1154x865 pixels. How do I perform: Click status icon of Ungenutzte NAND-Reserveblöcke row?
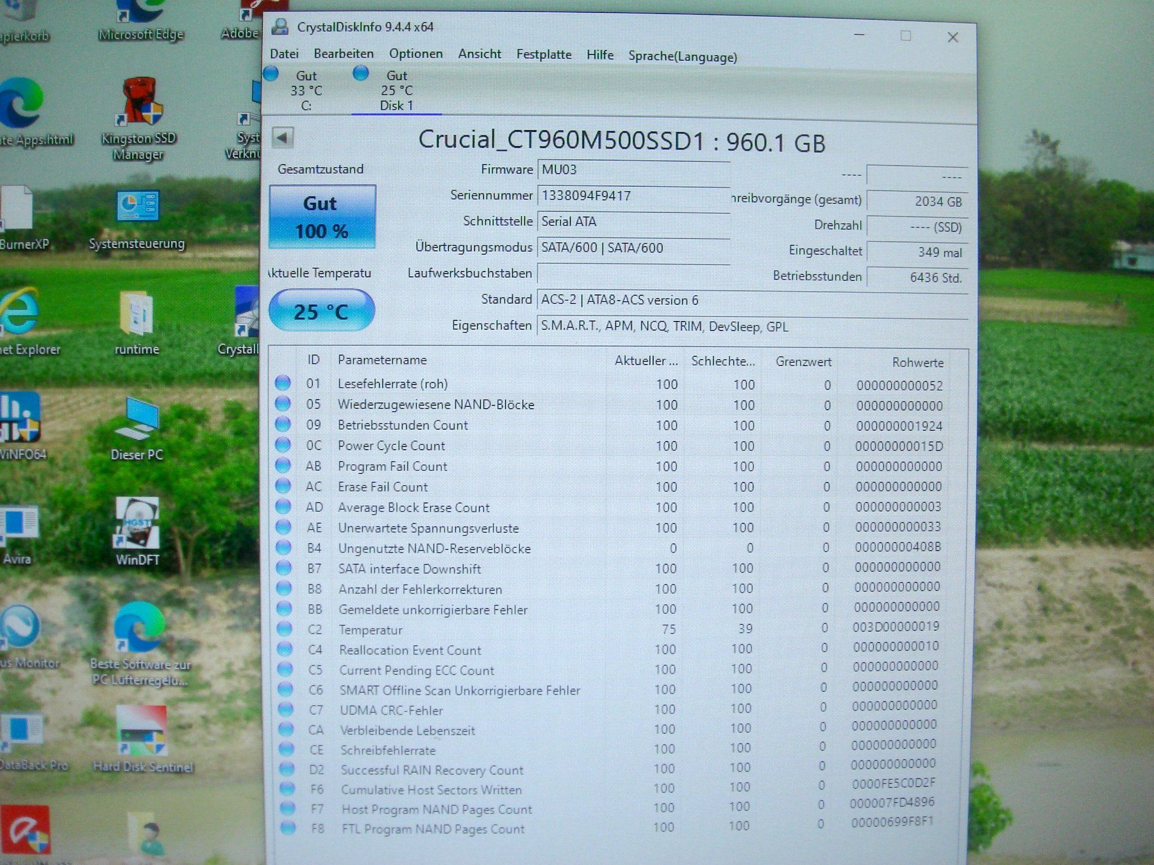[283, 547]
